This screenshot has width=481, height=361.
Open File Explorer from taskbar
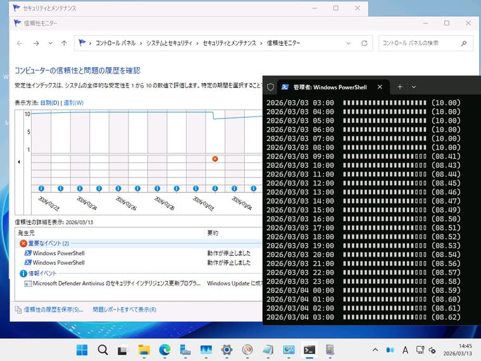tap(144, 350)
